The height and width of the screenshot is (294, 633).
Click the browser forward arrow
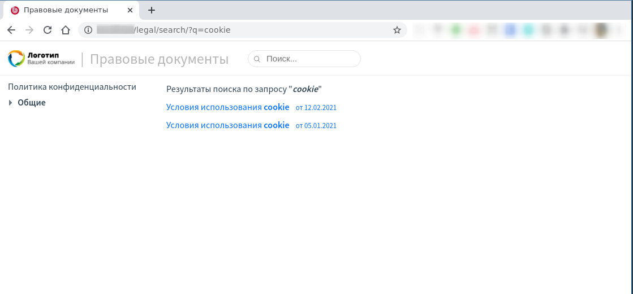[x=29, y=30]
